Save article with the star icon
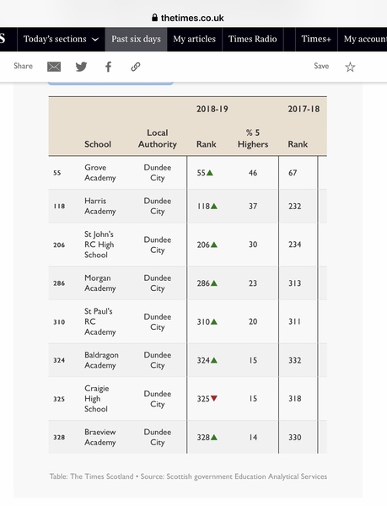This screenshot has height=506, width=387. [350, 67]
